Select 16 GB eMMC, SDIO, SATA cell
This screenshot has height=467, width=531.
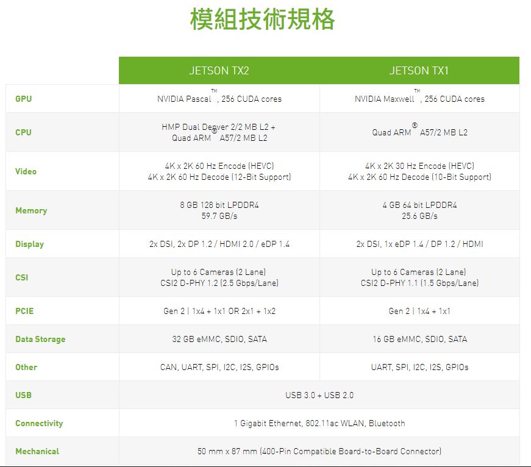[419, 339]
